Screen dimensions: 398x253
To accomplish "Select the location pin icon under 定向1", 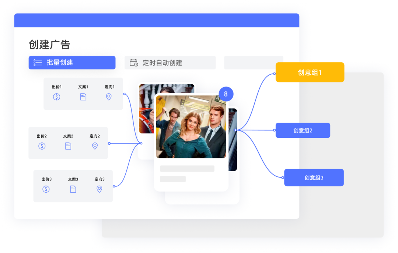I will pos(108,97).
